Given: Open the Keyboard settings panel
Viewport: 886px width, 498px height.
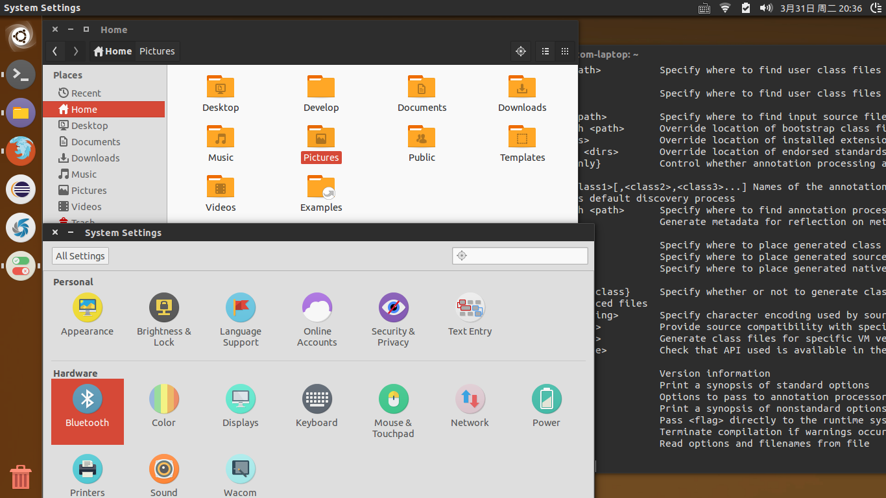Looking at the screenshot, I should (x=317, y=406).
